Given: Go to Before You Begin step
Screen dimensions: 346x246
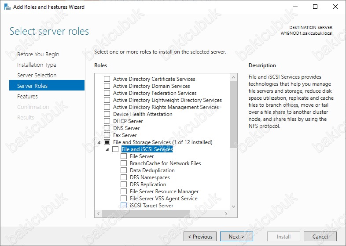Looking at the screenshot, I should 38,54.
